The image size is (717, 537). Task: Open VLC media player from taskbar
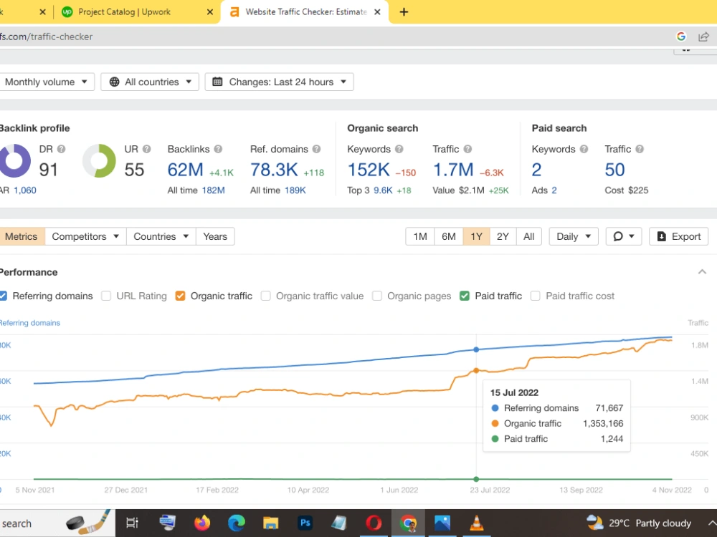(x=477, y=523)
